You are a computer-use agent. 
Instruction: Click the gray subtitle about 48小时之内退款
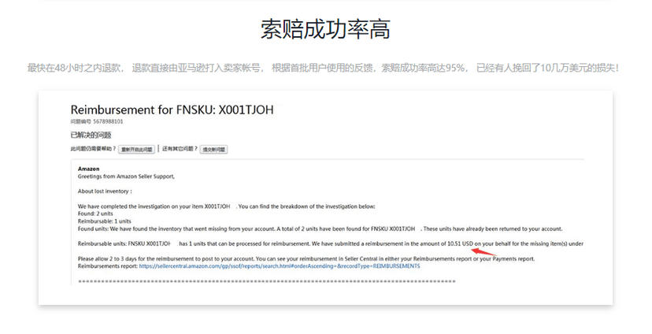pos(323,68)
